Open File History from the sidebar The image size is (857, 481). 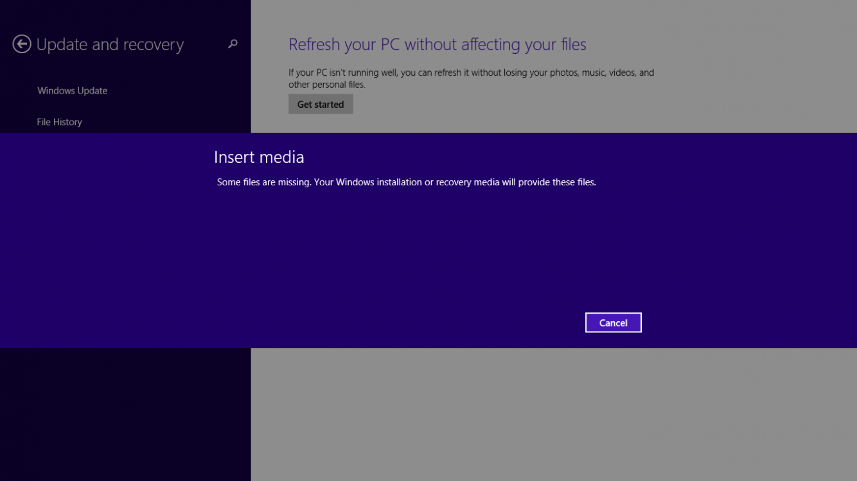point(59,122)
